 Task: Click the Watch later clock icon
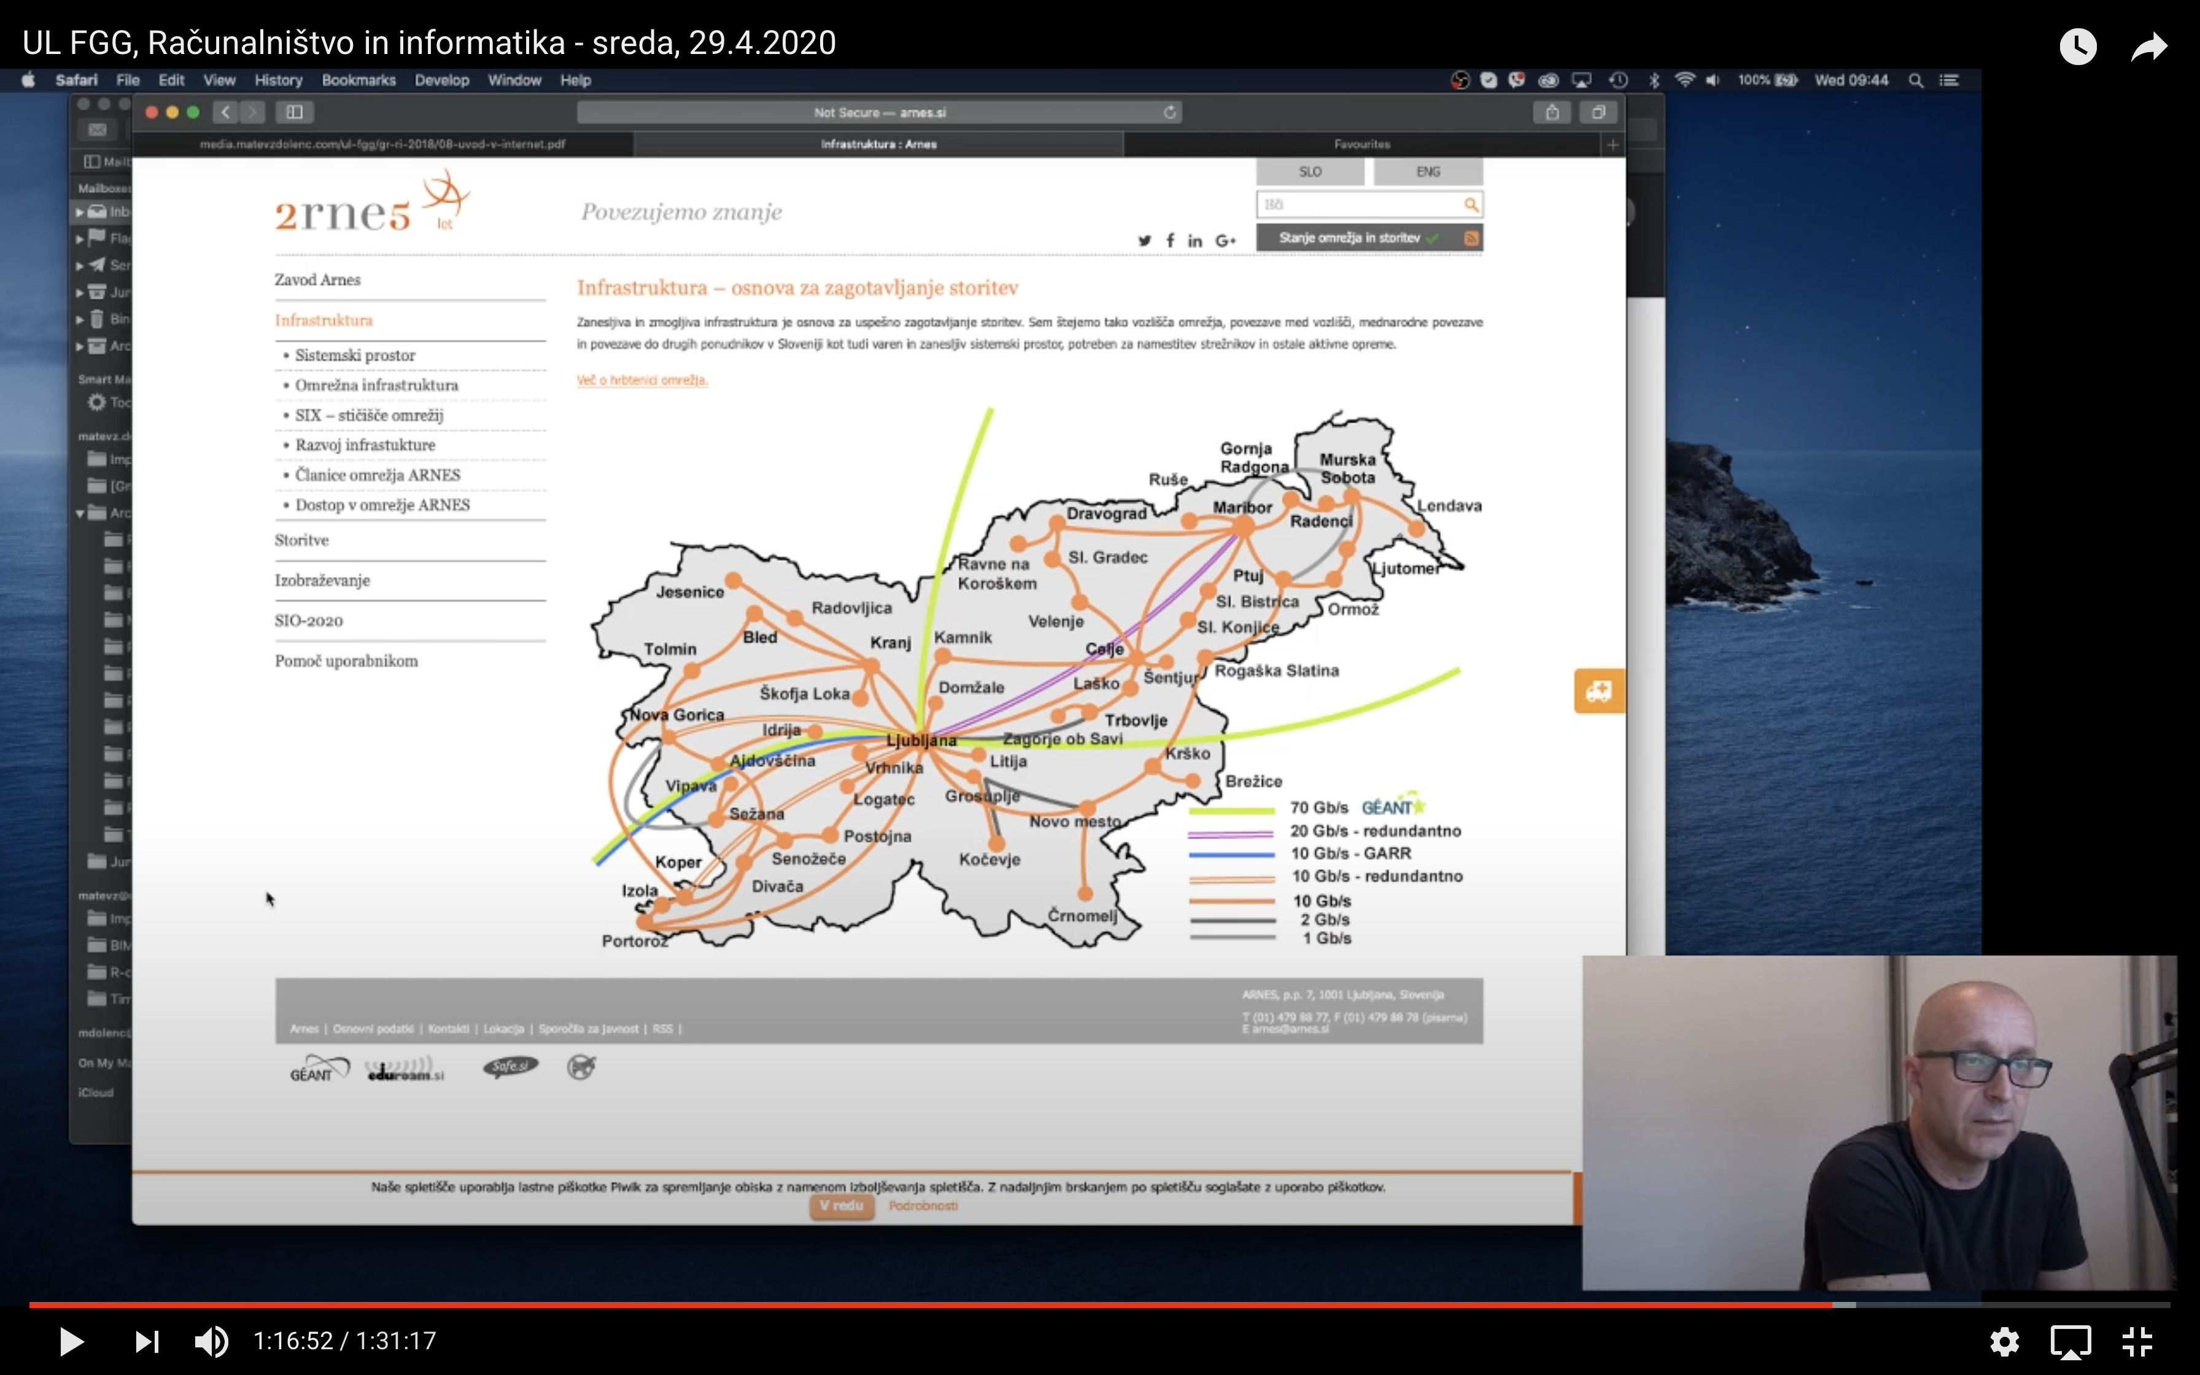tap(2077, 47)
